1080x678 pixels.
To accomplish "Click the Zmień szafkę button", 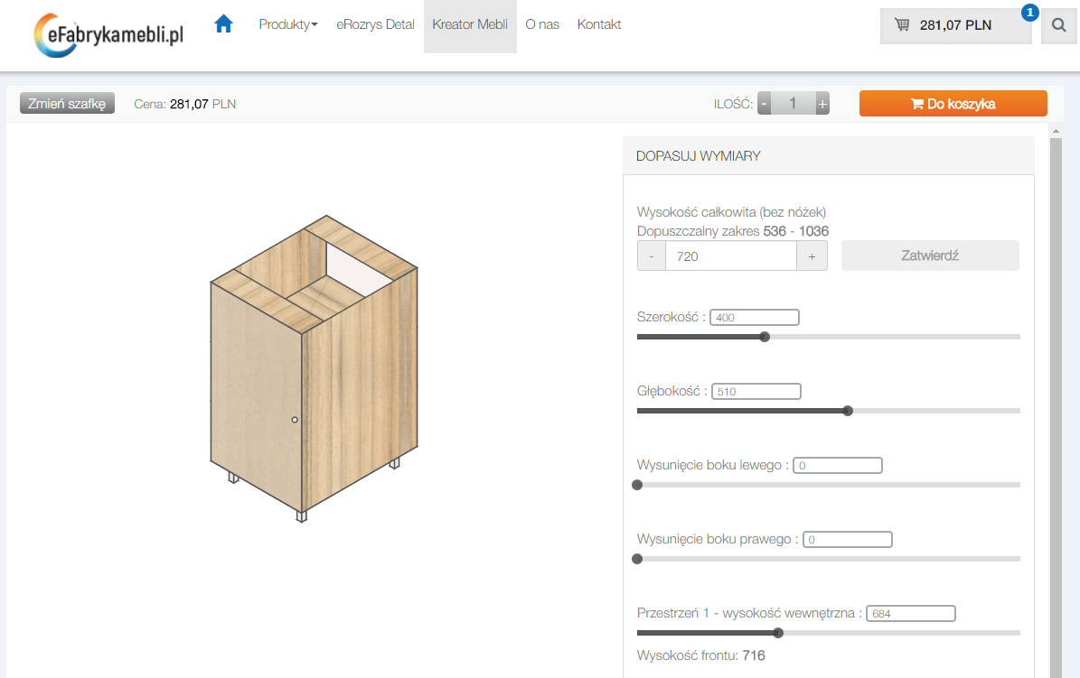I will tap(67, 104).
